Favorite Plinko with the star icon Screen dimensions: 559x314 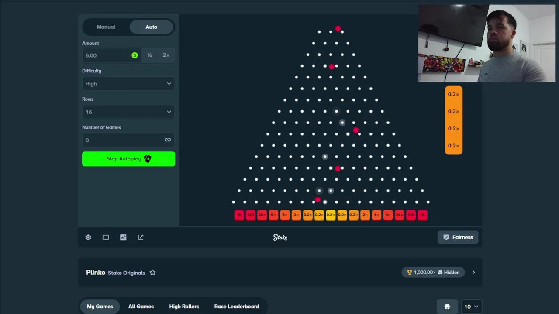(152, 273)
